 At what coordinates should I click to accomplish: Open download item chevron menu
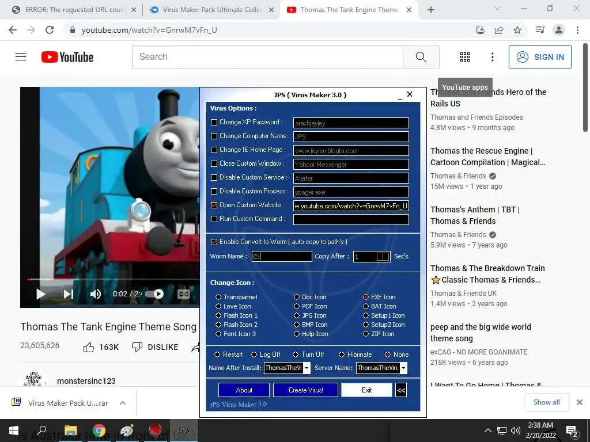coord(123,403)
